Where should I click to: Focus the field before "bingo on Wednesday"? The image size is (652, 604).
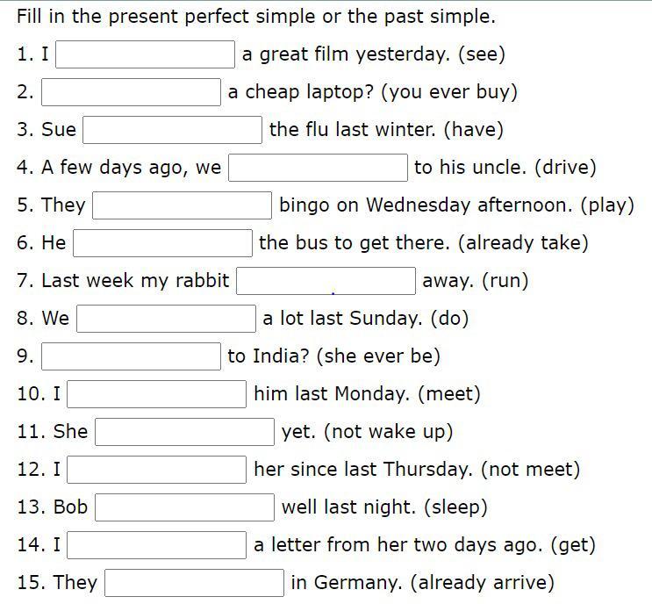(183, 205)
